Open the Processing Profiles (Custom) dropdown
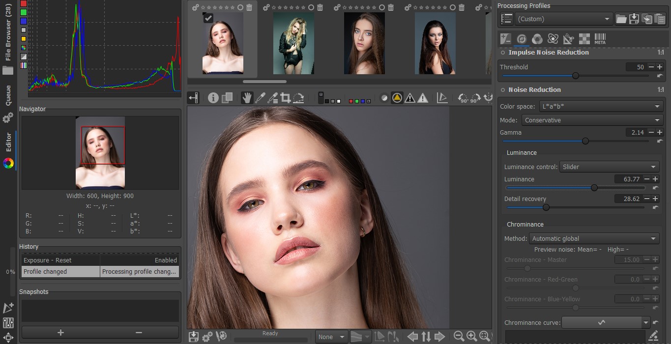 (x=563, y=19)
